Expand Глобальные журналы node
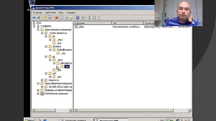Screen dimensions: 216x121 click(x=38, y=93)
